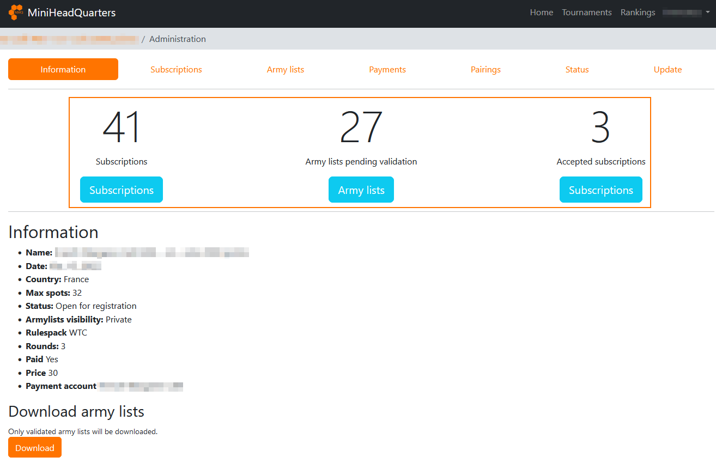Viewport: 716px width, 463px height.
Task: Switch to the Payments tab
Action: click(x=387, y=70)
